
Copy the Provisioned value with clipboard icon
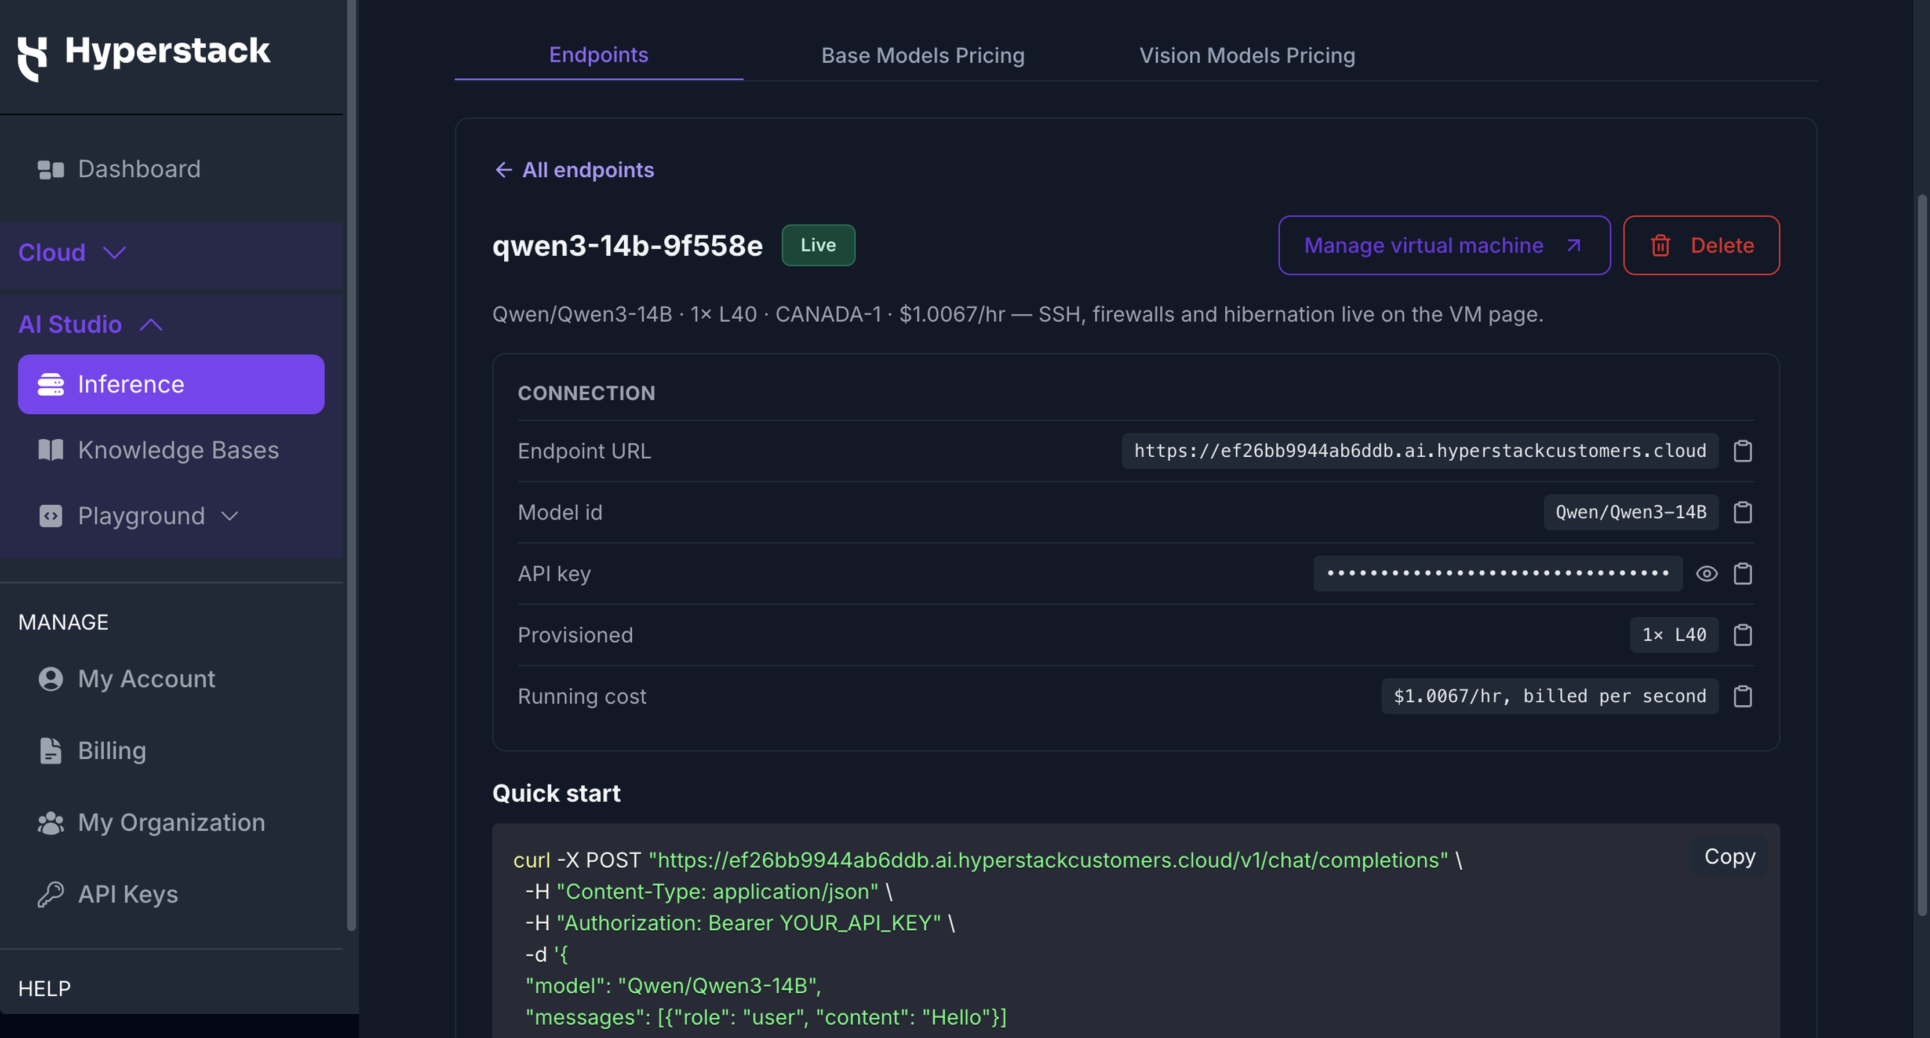1743,635
